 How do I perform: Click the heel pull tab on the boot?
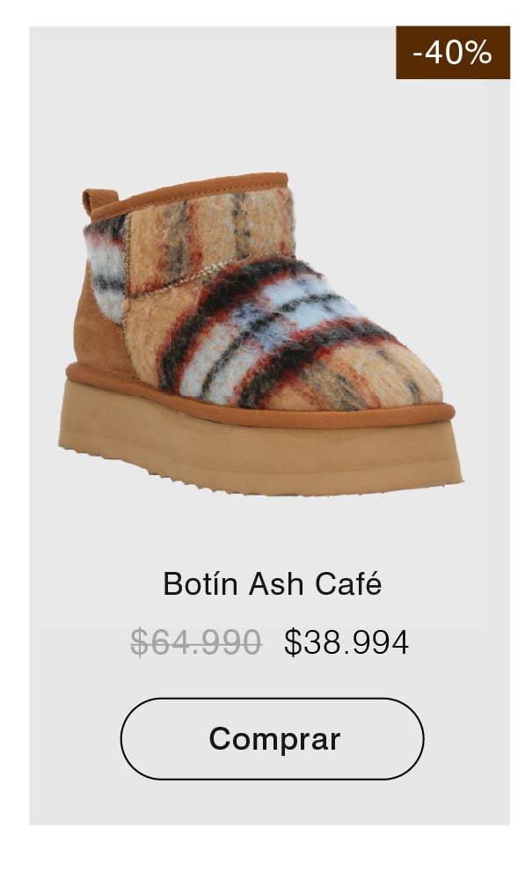click(x=100, y=202)
